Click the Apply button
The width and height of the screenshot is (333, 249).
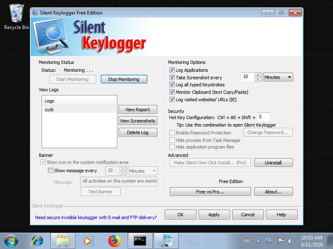coord(214,215)
